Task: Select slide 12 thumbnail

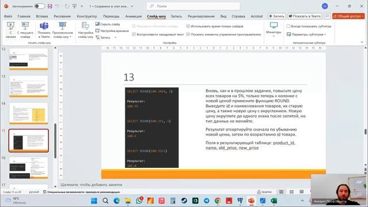Action: point(29,59)
